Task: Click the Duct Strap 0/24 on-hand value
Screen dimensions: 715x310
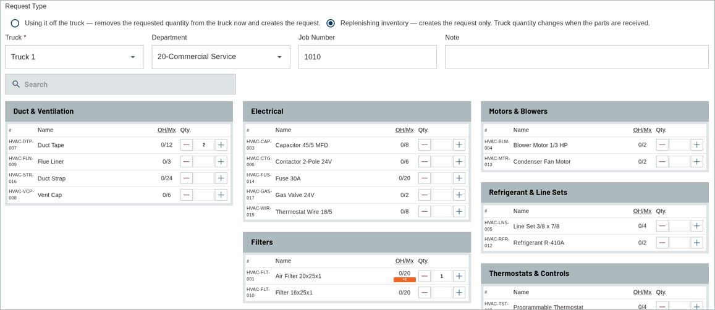Action: point(167,178)
